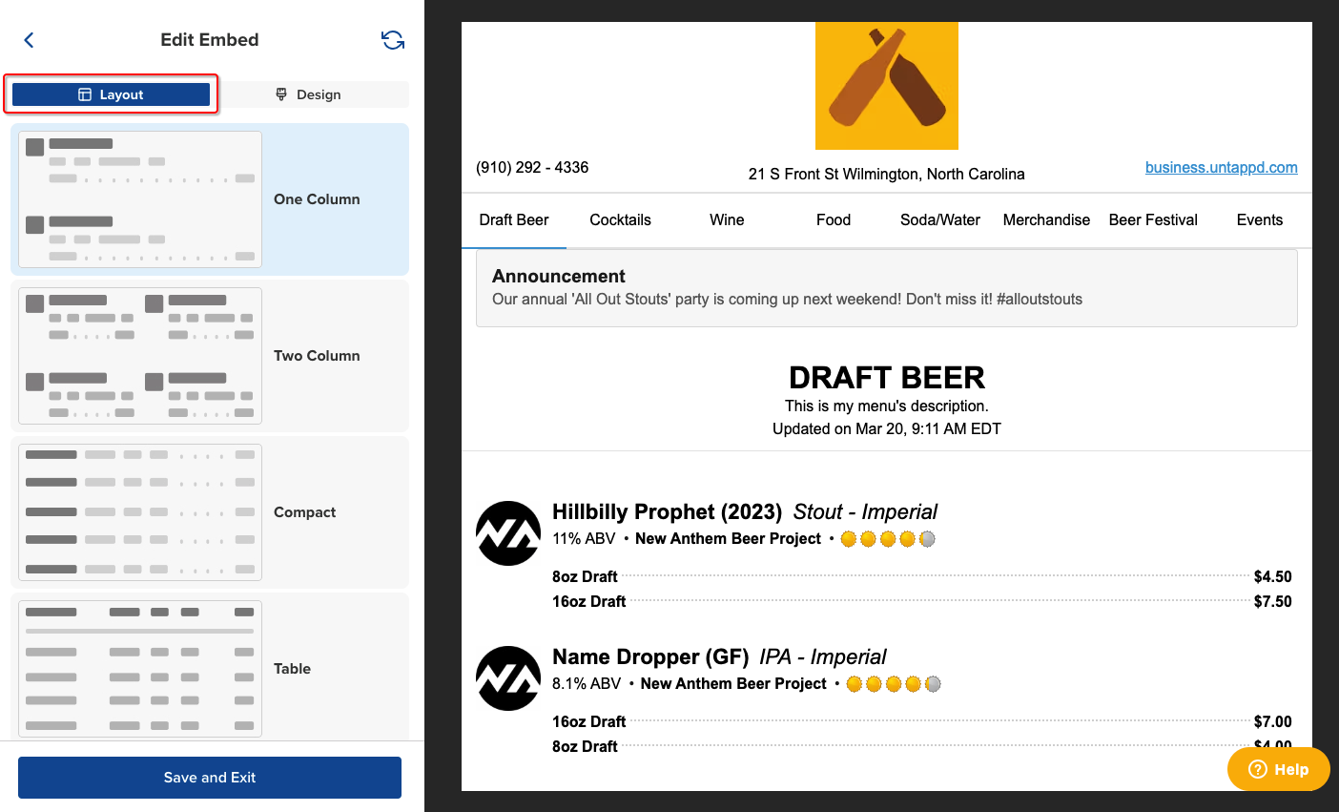Click the phone number (910) 292 - 4336

pos(532,167)
